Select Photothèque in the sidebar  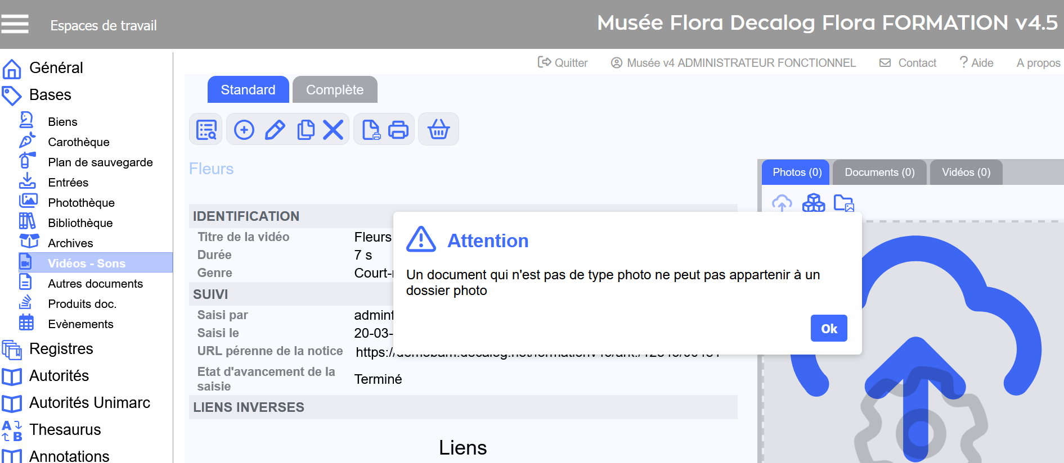81,203
